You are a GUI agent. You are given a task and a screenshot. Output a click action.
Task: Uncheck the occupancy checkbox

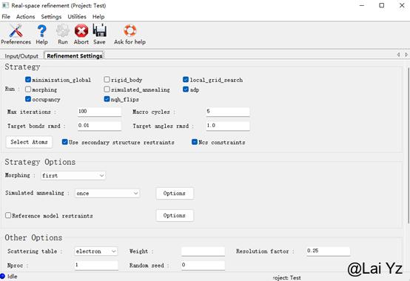[x=28, y=99]
